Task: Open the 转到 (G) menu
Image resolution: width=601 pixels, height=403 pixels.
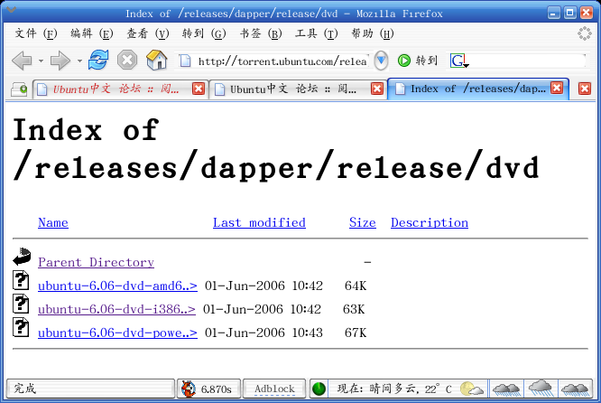Action: click(x=204, y=33)
